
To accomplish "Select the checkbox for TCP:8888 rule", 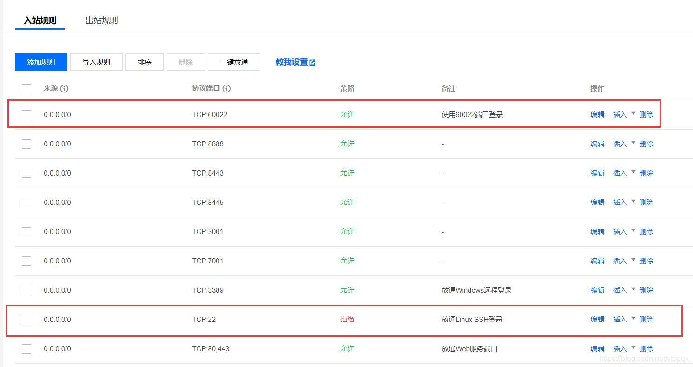I will click(x=26, y=144).
